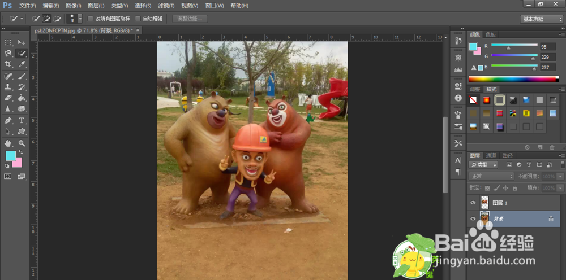
Task: Select the Custom Shape tool
Action: [x=22, y=132]
